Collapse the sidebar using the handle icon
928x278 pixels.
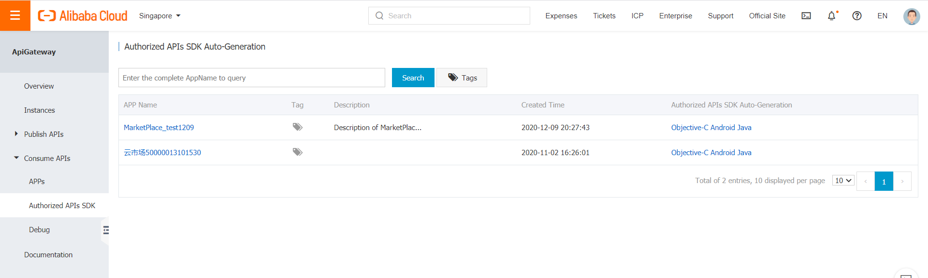[106, 230]
